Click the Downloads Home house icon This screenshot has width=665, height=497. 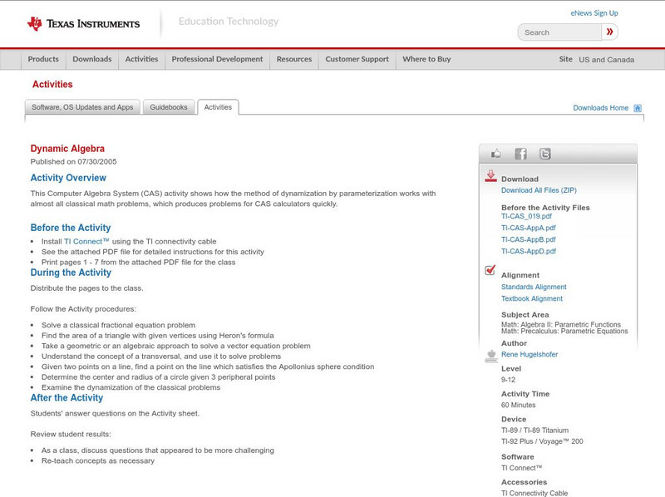pos(638,108)
